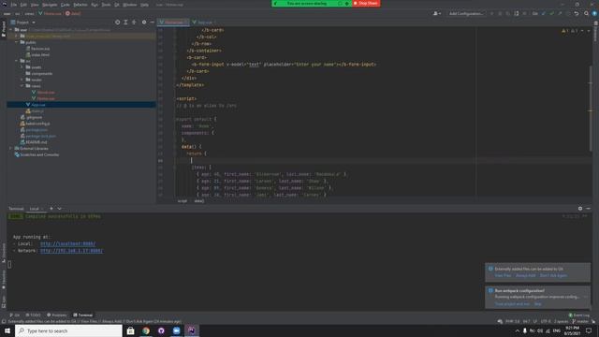Select README.md in the project tree
Image resolution: width=599 pixels, height=337 pixels.
37,142
